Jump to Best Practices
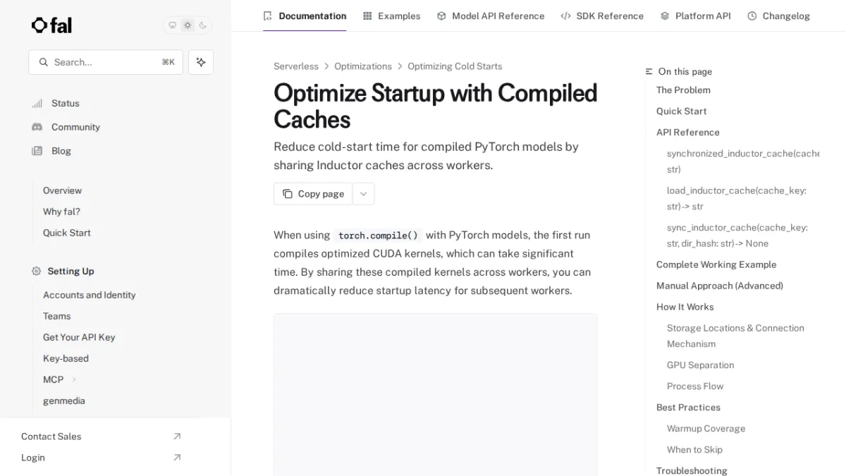The height and width of the screenshot is (476, 846). click(688, 408)
